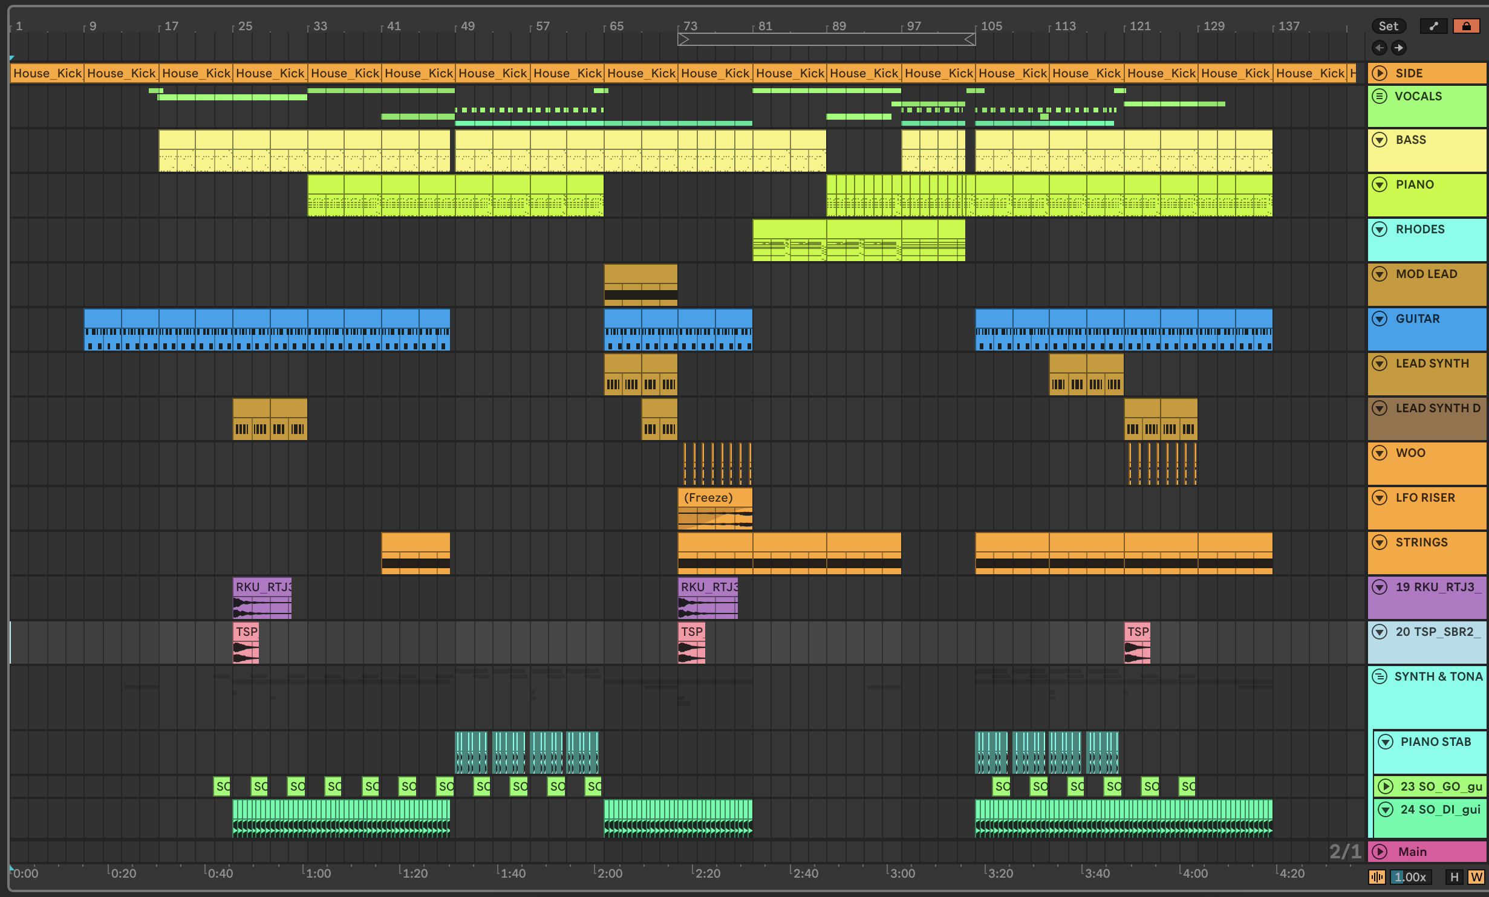Select the first SO clip on track 23
Screen dimensions: 1489x897
pyautogui.click(x=222, y=786)
